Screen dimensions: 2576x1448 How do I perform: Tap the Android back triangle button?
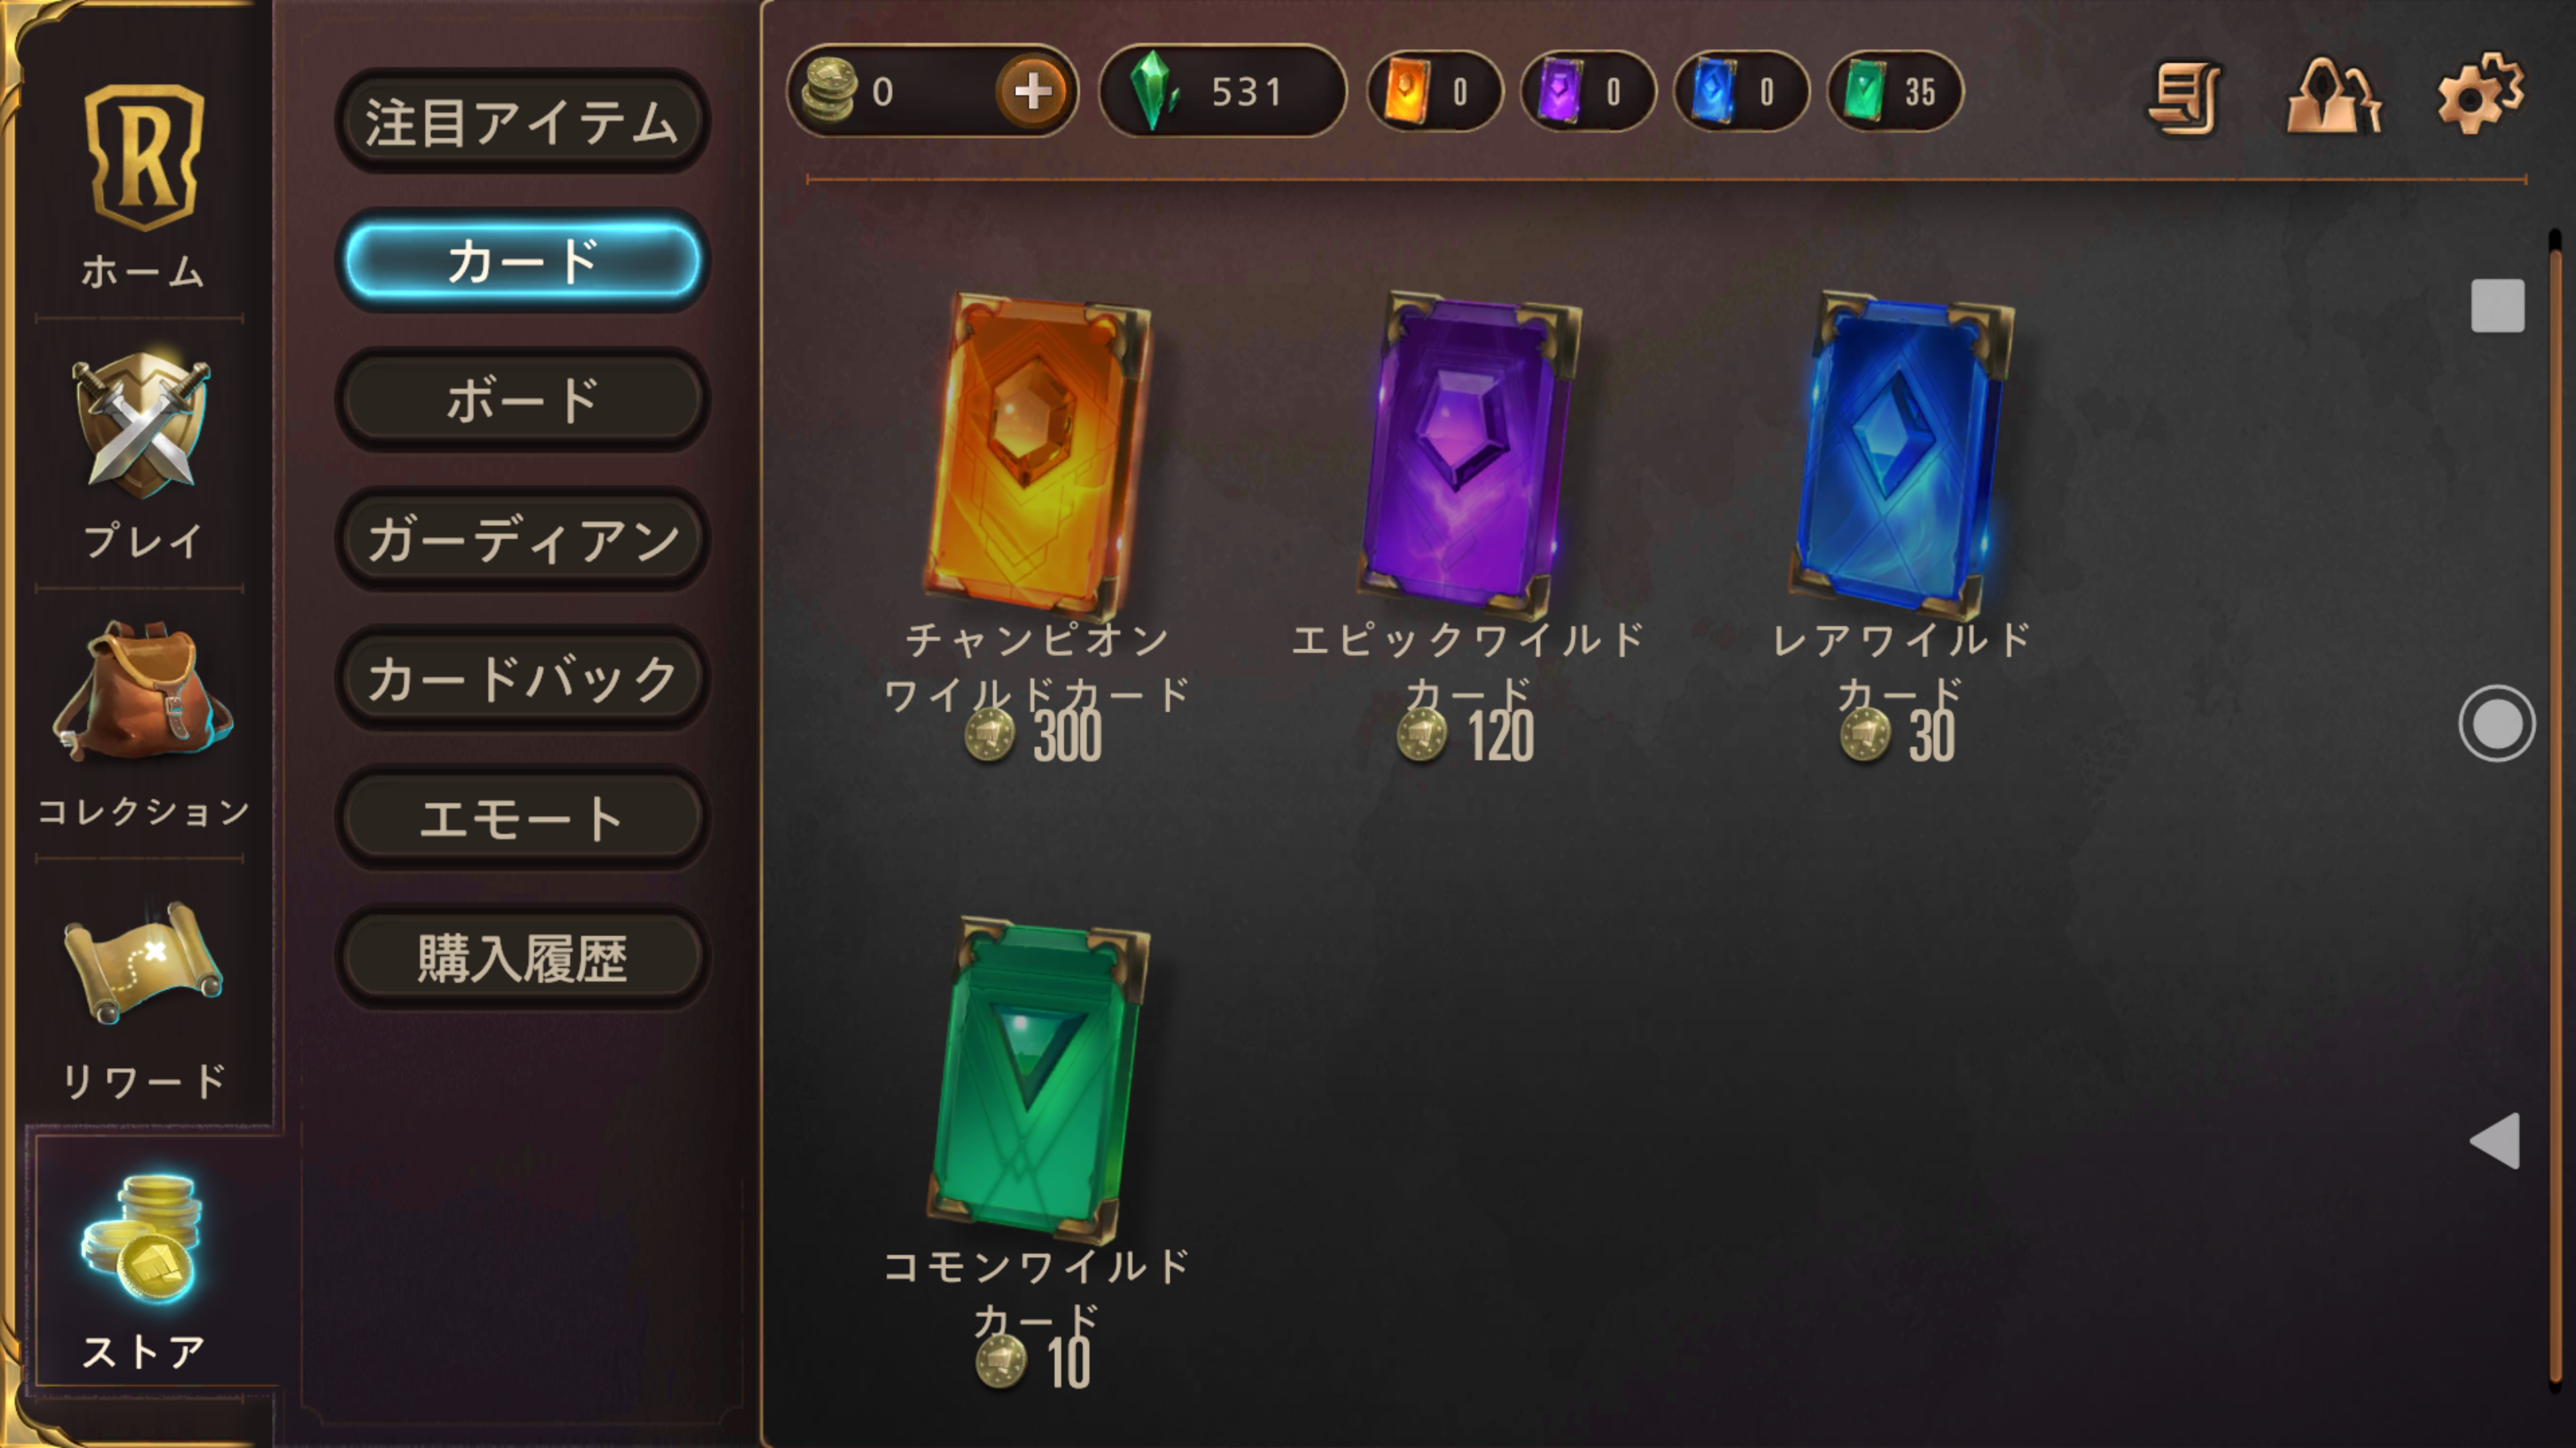[2495, 1140]
